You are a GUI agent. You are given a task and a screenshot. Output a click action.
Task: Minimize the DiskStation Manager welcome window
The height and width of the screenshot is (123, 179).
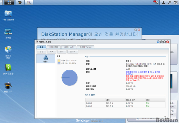136,30
